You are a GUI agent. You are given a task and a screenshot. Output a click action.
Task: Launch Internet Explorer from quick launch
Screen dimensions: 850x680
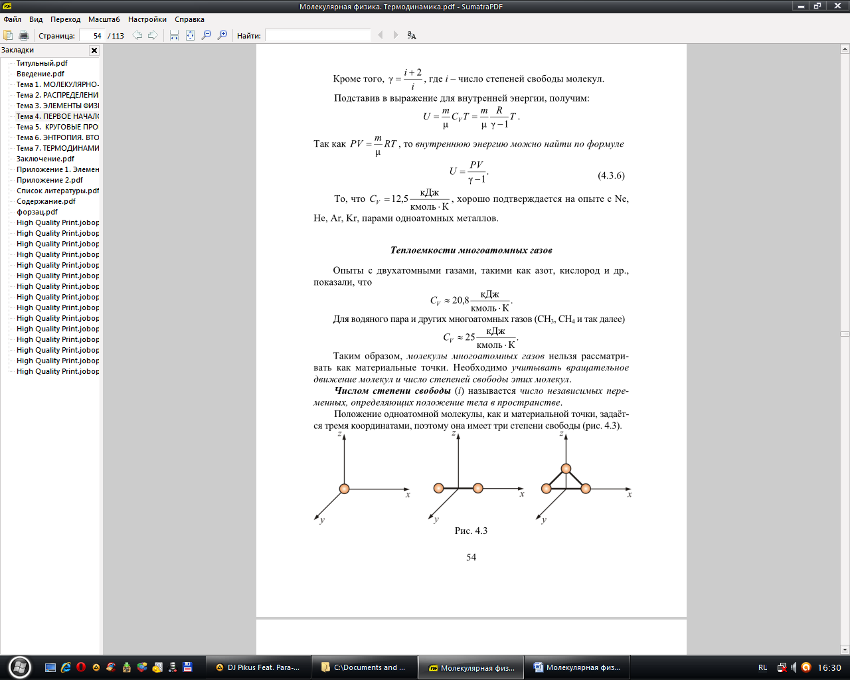(66, 667)
